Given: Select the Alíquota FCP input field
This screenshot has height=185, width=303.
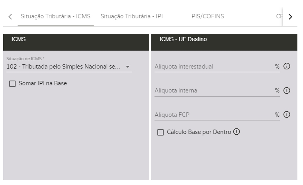Looking at the screenshot, I should pos(212,115).
